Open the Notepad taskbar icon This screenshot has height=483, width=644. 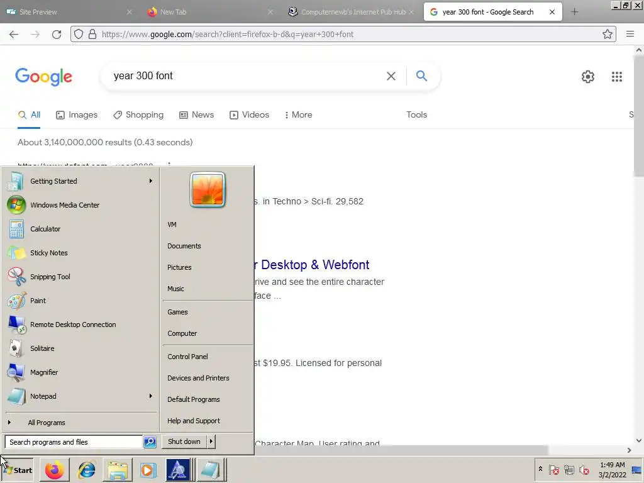click(x=211, y=470)
